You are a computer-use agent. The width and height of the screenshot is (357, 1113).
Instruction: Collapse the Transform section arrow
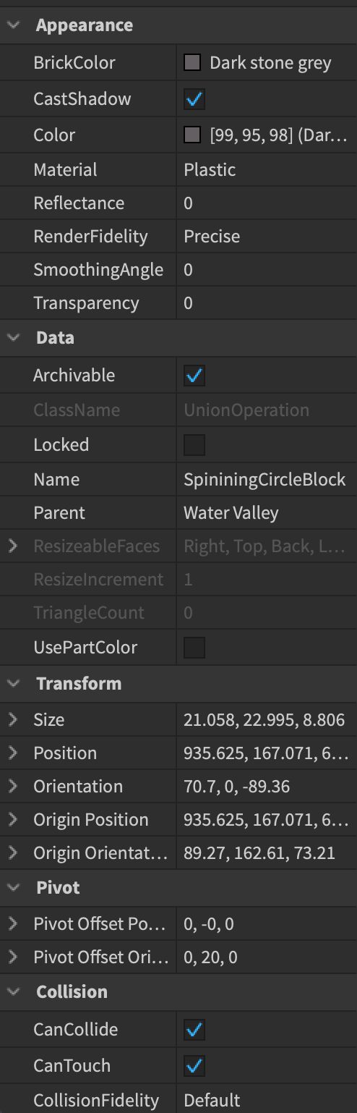pyautogui.click(x=13, y=683)
